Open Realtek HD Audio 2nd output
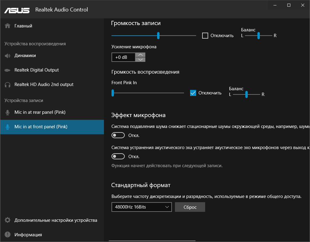310x242 pixels. click(x=44, y=84)
